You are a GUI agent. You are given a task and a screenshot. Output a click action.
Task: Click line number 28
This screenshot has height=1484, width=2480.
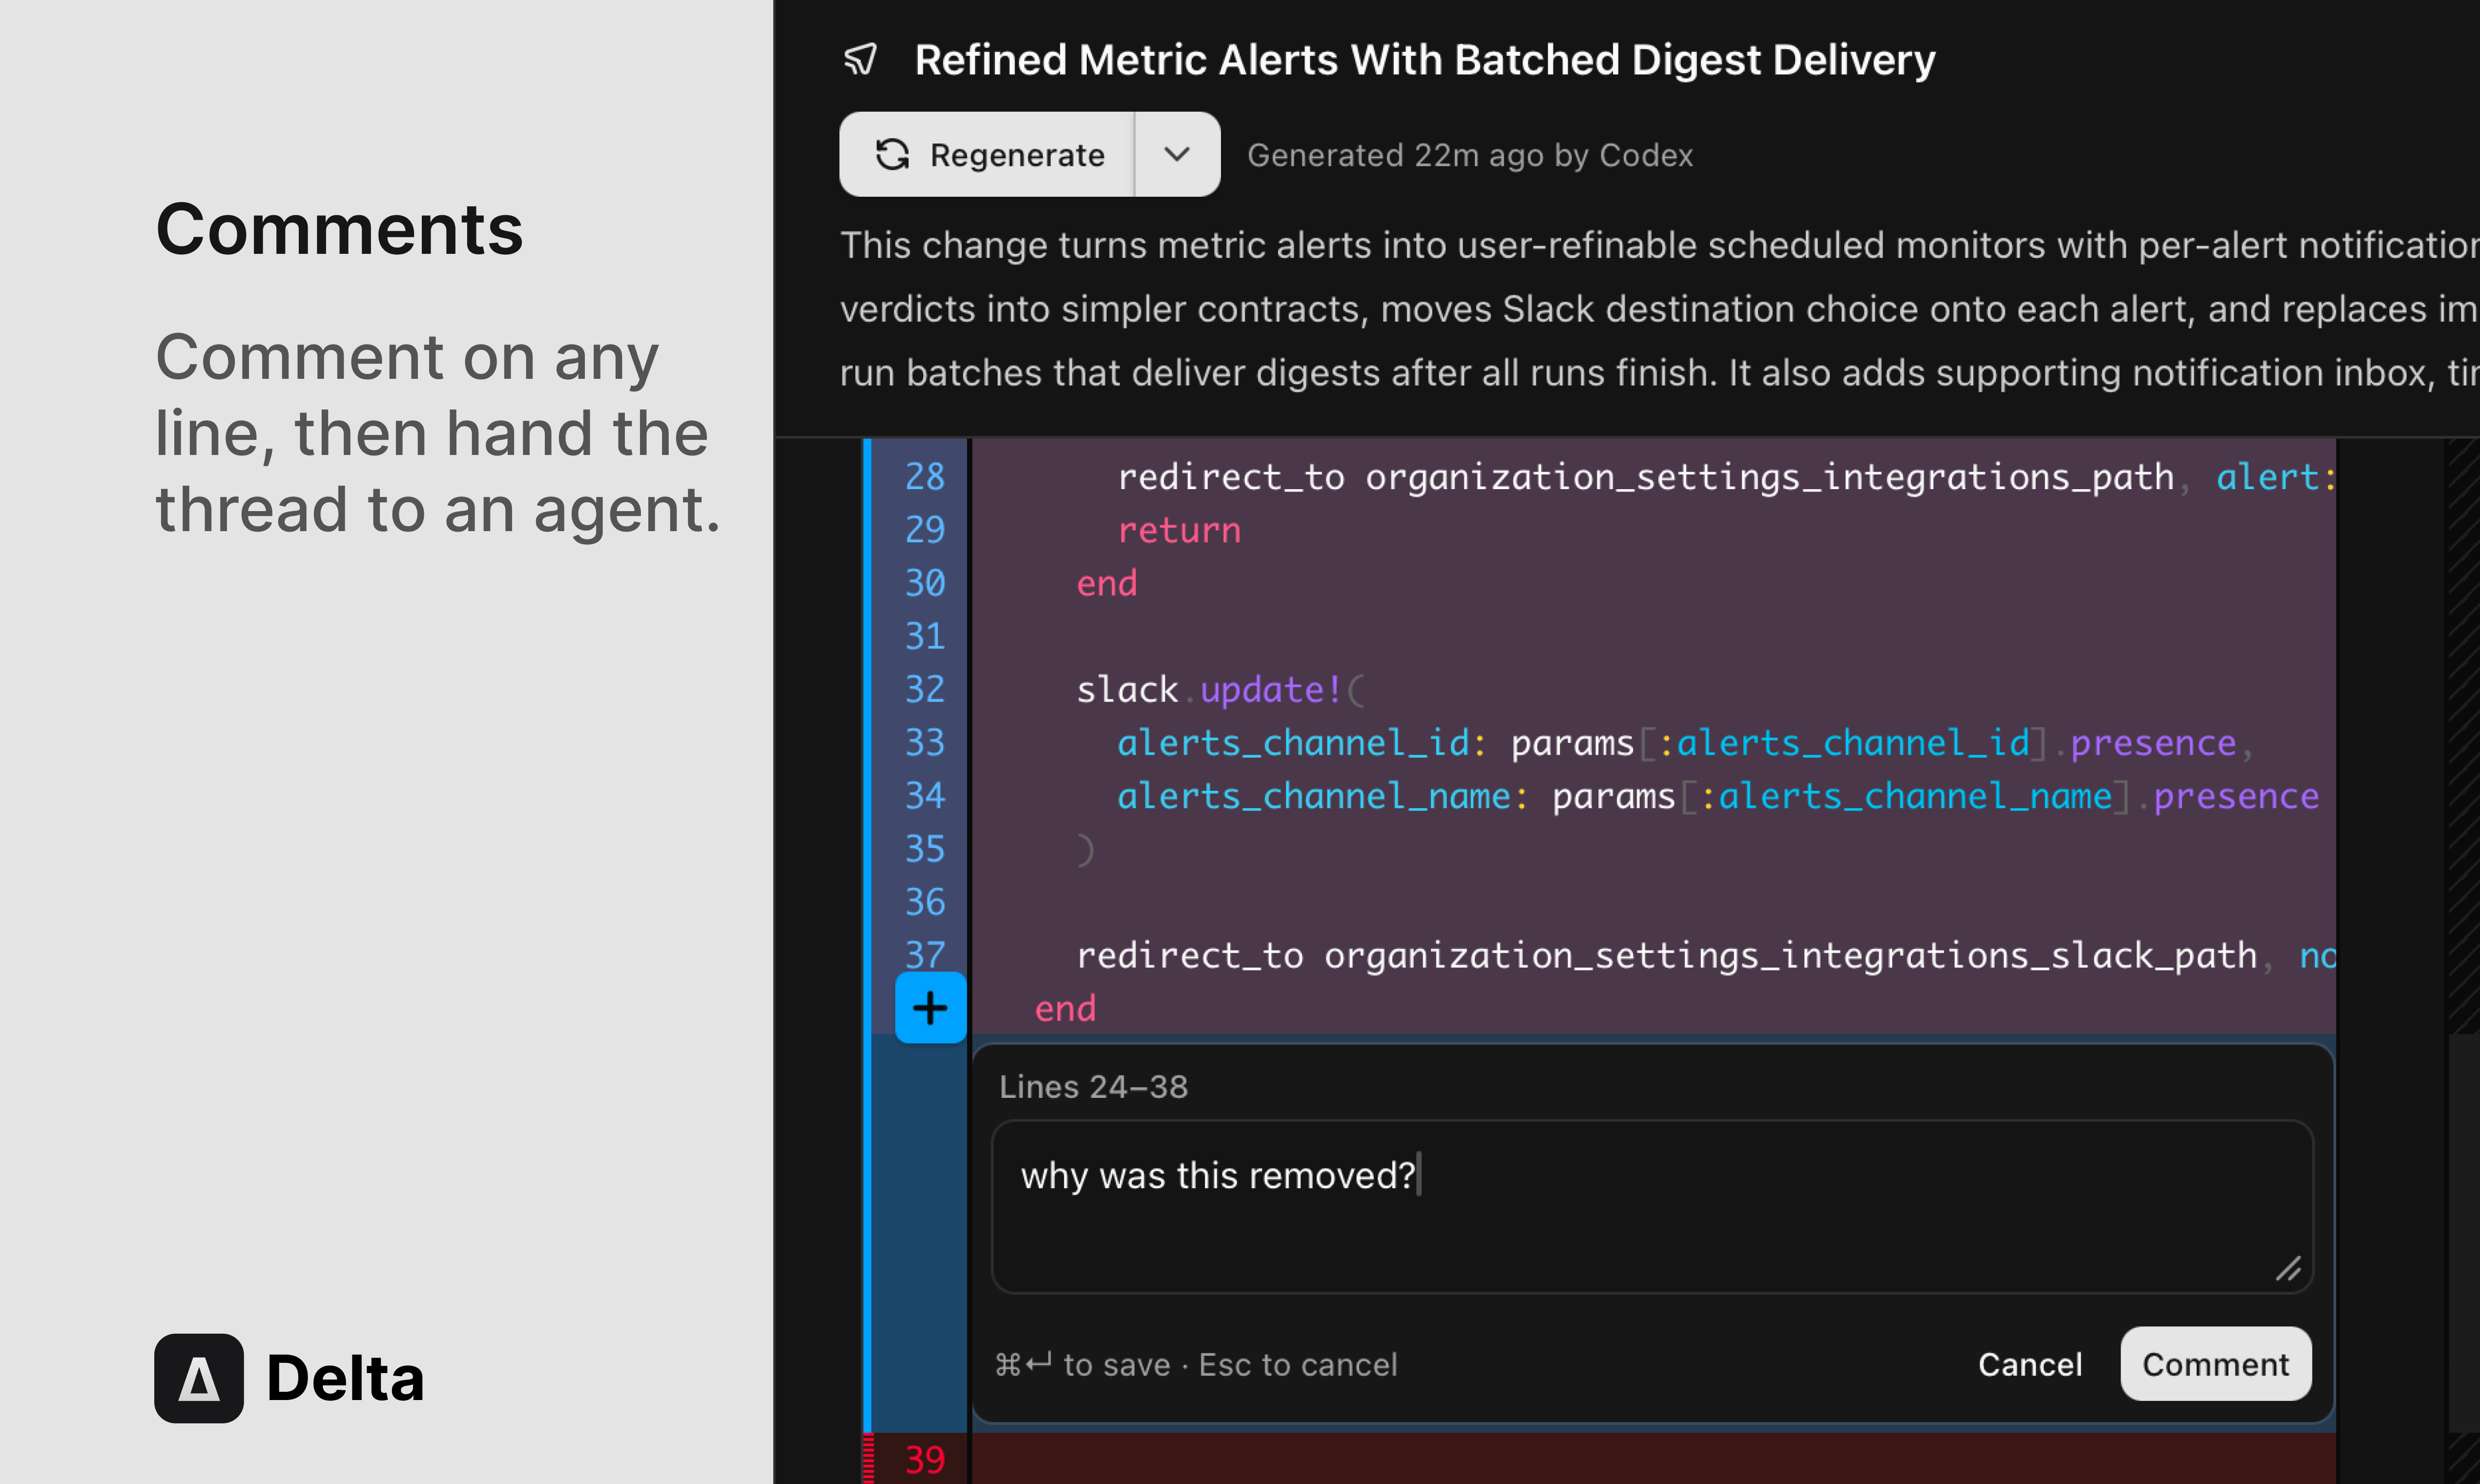(x=925, y=477)
